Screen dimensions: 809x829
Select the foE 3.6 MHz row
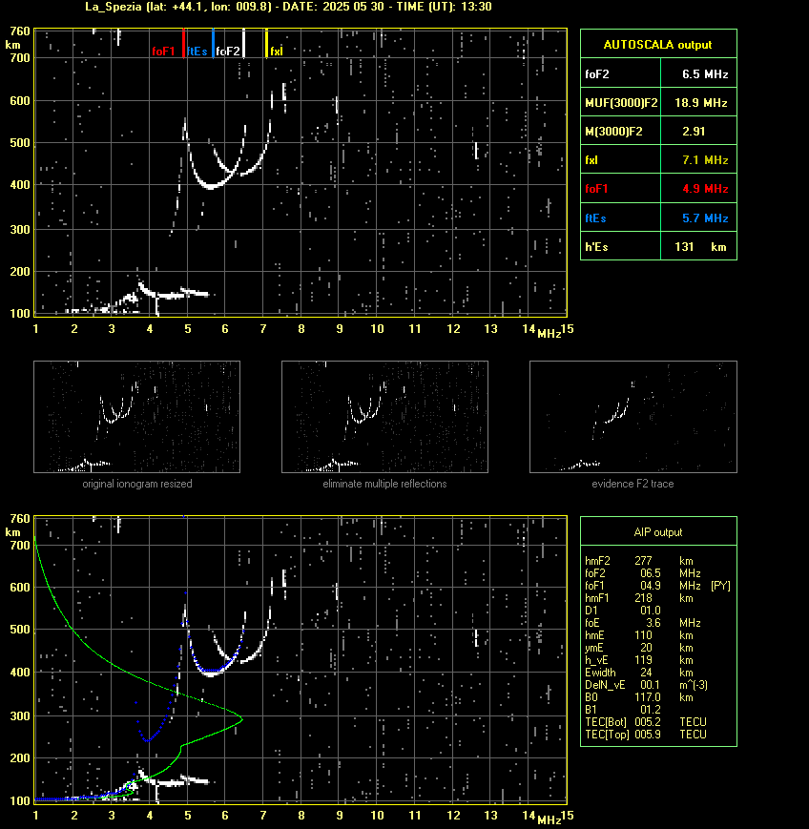point(643,623)
